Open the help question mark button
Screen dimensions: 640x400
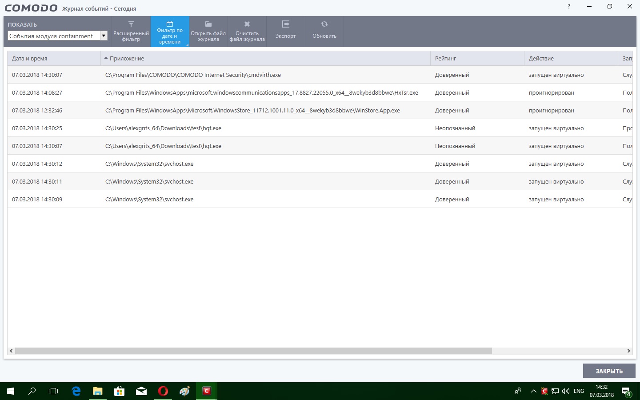click(569, 7)
